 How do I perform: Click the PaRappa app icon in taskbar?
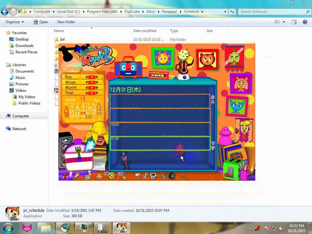pos(121,228)
